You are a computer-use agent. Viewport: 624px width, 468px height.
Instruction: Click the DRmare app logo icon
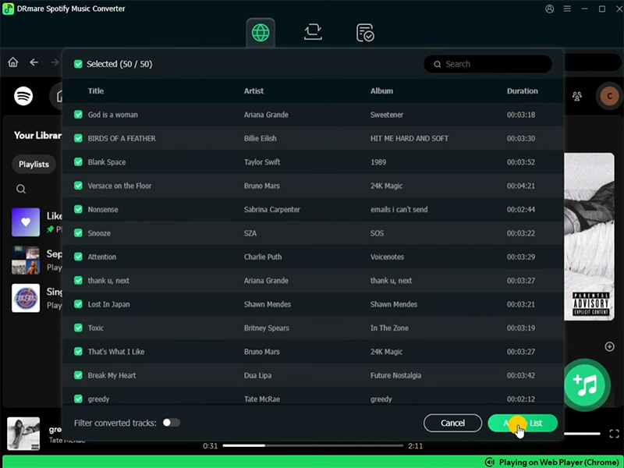pos(8,9)
